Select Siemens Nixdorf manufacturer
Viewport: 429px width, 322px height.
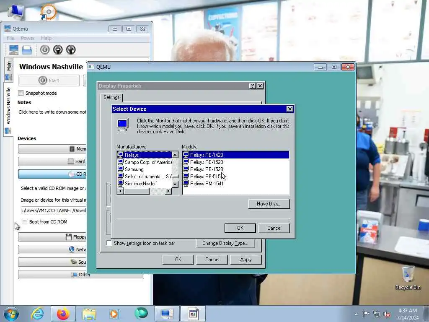point(144,184)
